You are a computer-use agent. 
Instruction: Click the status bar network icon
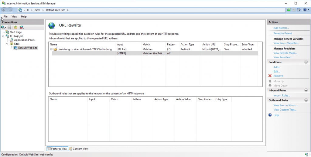pyautogui.click(x=306, y=155)
